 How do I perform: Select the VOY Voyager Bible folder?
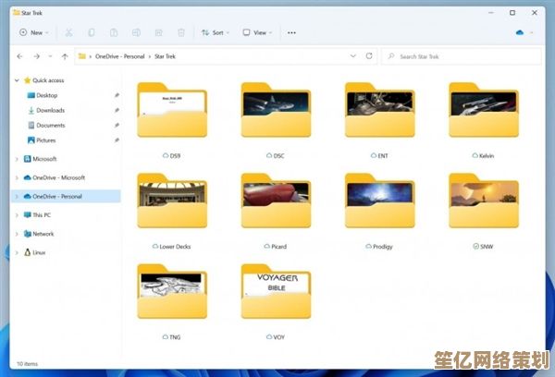(x=276, y=294)
